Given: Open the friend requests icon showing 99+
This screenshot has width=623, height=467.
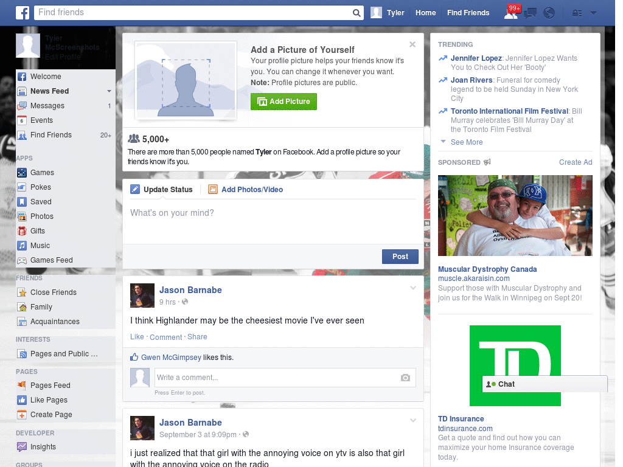Looking at the screenshot, I should (511, 13).
